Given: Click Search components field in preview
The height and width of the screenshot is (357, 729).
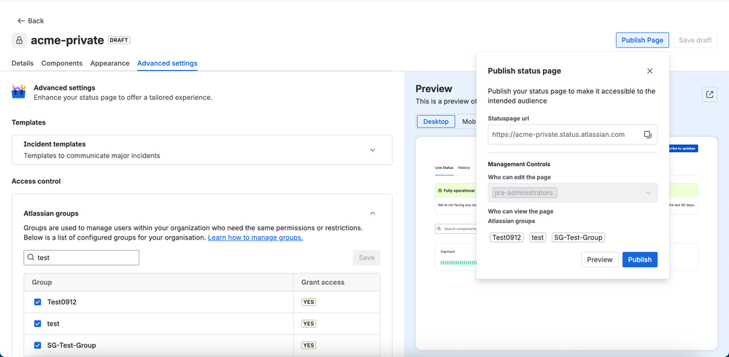Looking at the screenshot, I should click(x=455, y=229).
